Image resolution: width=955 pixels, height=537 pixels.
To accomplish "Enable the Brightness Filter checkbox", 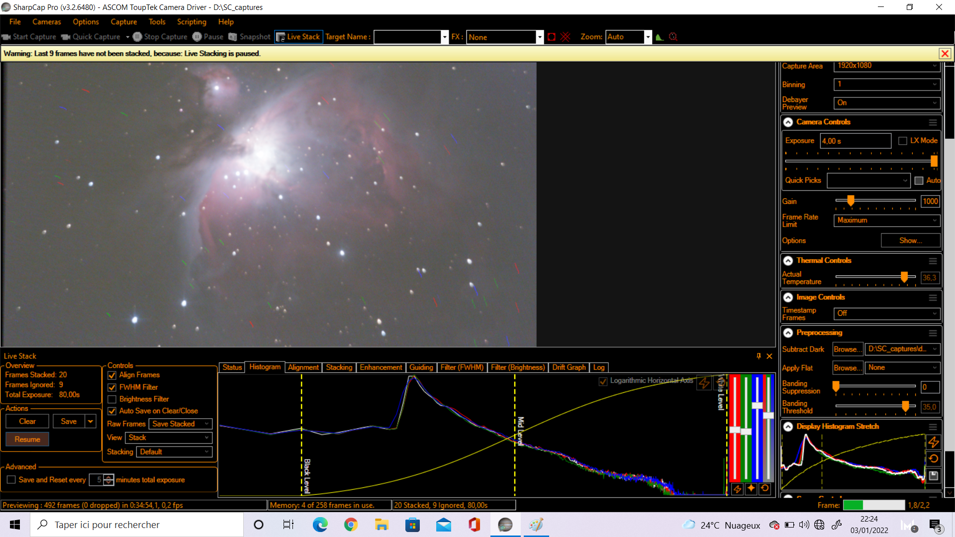I will coord(112,399).
